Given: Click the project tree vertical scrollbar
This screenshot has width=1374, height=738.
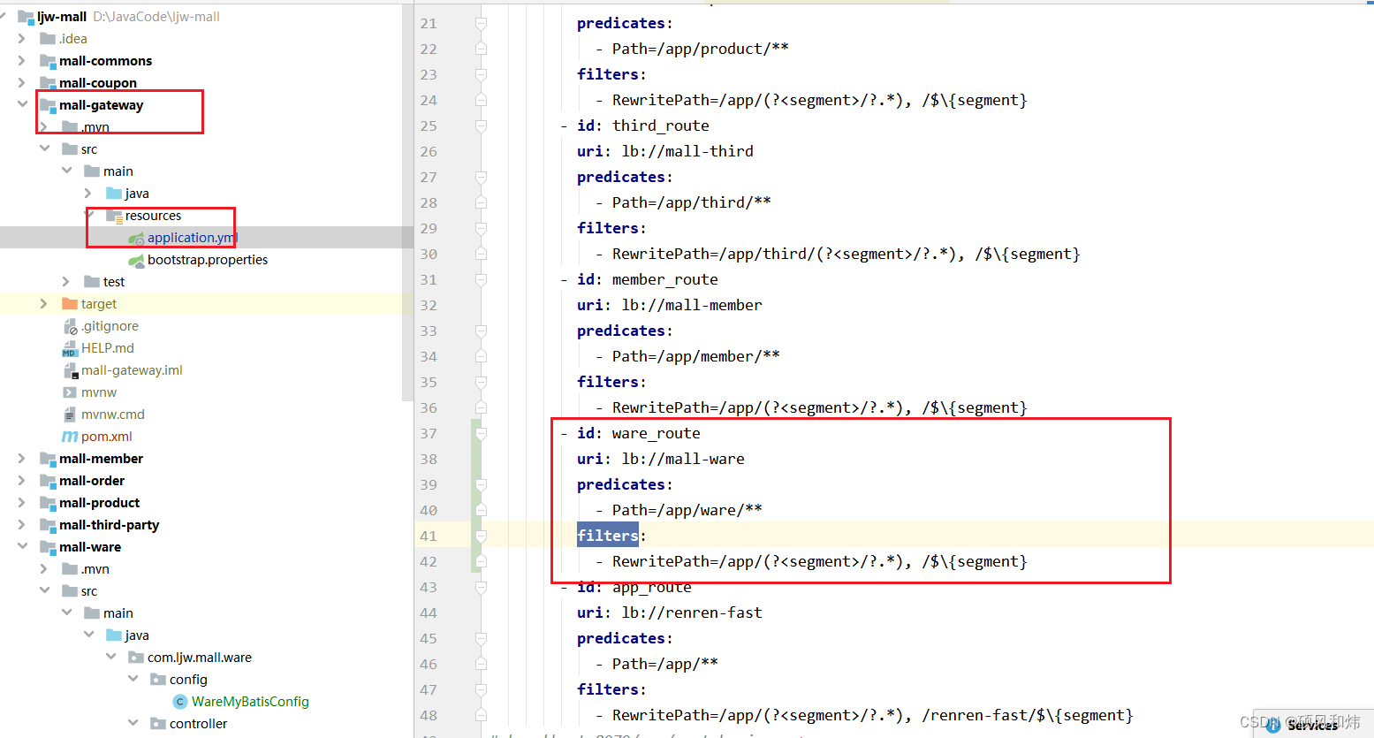Looking at the screenshot, I should click(x=407, y=203).
